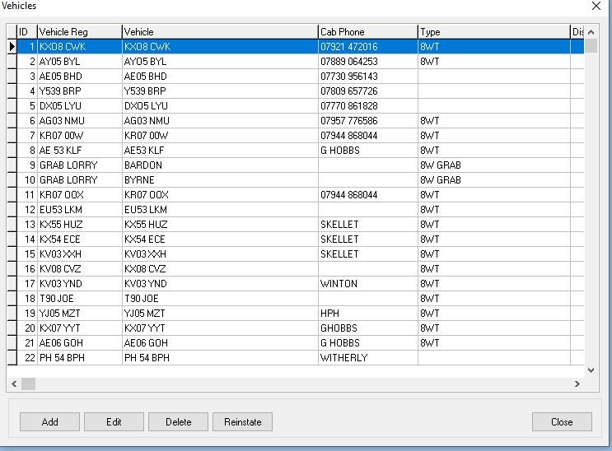The image size is (612, 451).
Task: Click cab phone 07921 472016
Action: click(368, 47)
